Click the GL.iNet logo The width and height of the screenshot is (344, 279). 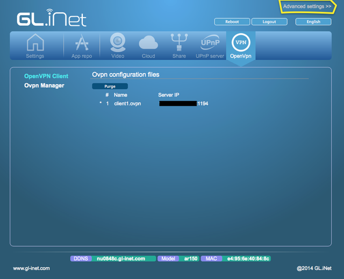pos(52,18)
